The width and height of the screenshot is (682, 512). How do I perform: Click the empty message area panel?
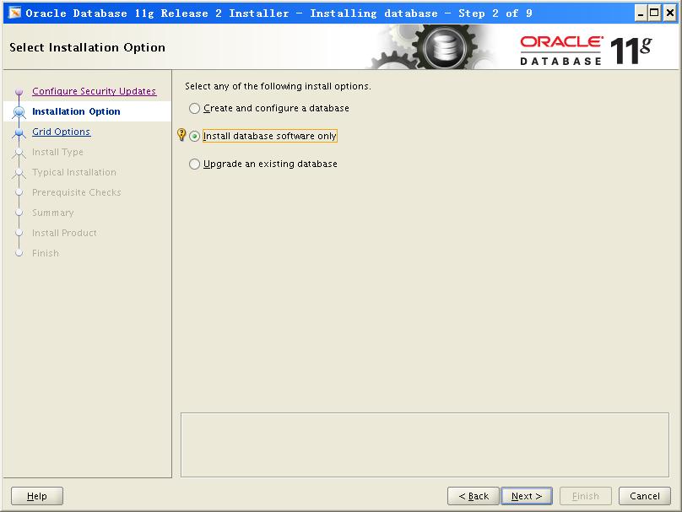coord(425,445)
